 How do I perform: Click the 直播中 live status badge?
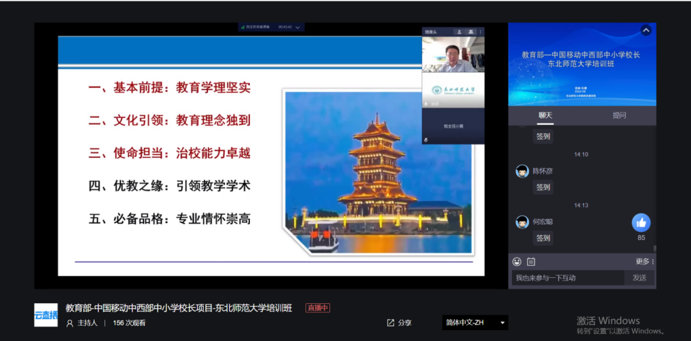[x=318, y=308]
